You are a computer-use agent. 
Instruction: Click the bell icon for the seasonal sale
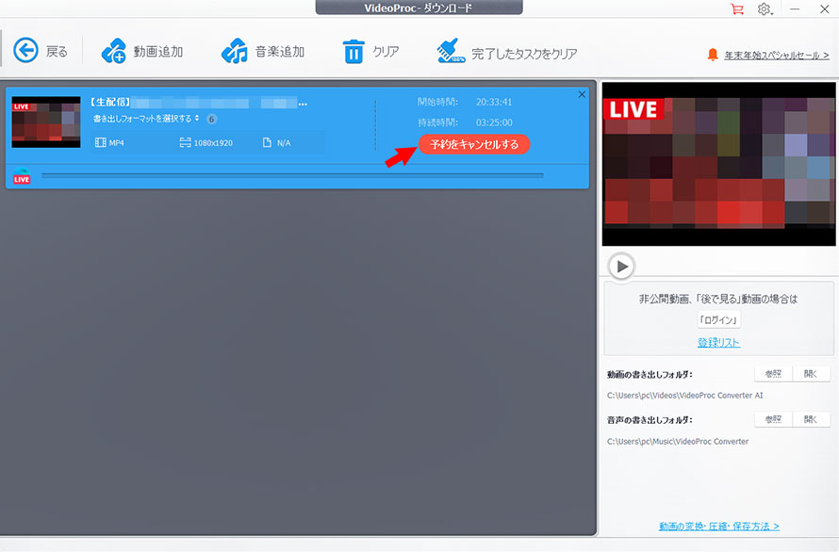tap(715, 56)
